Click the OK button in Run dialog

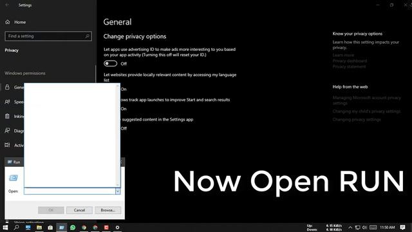[x=51, y=210]
